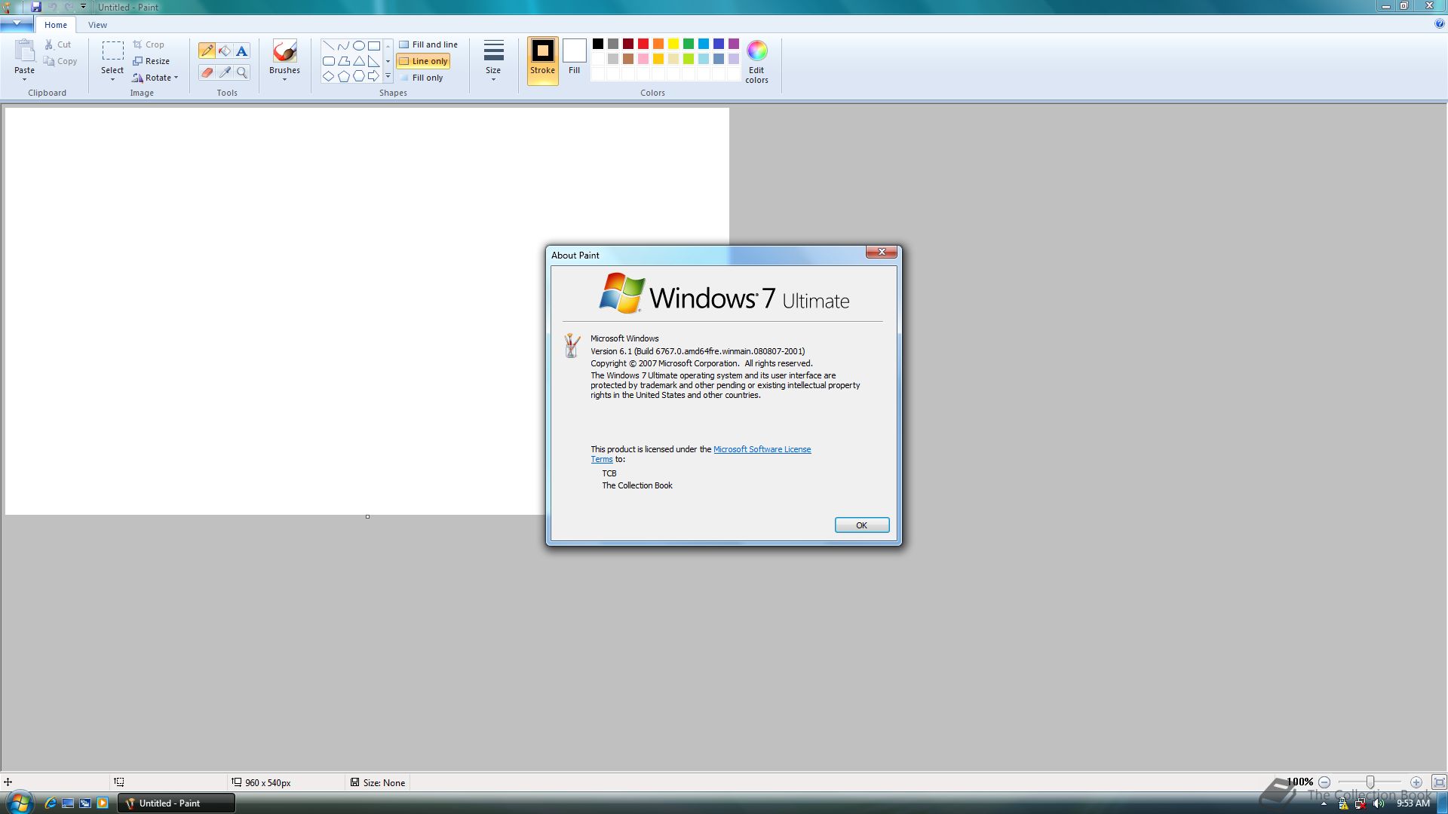Click the Copy command
The width and height of the screenshot is (1448, 814).
tap(60, 61)
